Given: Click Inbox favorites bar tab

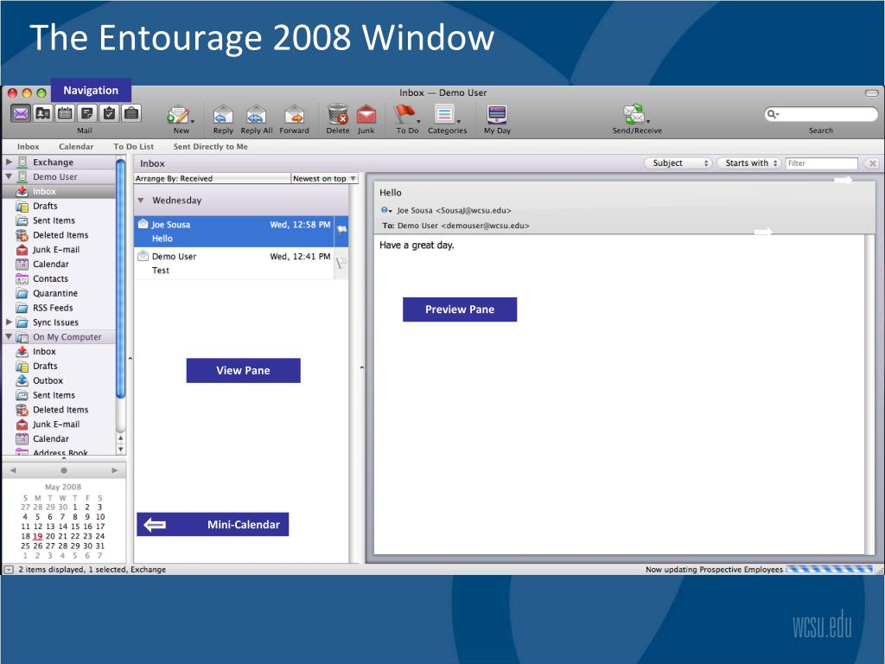Looking at the screenshot, I should (x=29, y=147).
